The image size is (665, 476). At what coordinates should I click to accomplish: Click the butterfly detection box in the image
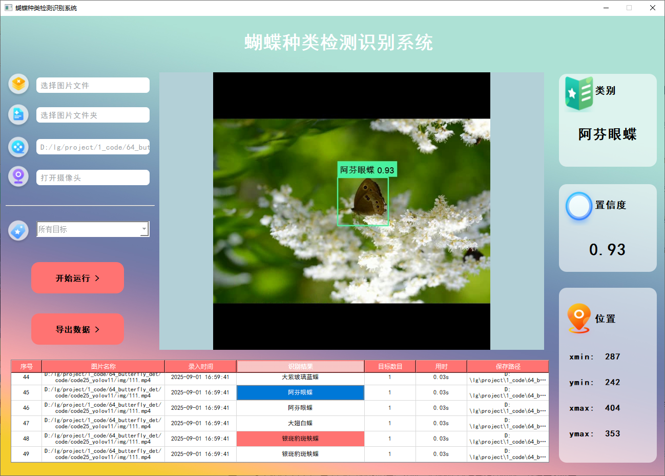click(x=363, y=201)
